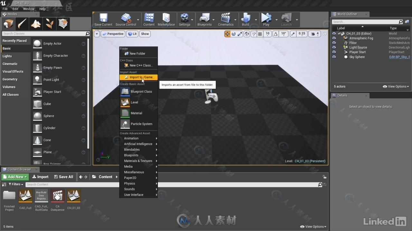Select Paint mode brush icon
The width and height of the screenshot is (412, 231).
click(22, 24)
